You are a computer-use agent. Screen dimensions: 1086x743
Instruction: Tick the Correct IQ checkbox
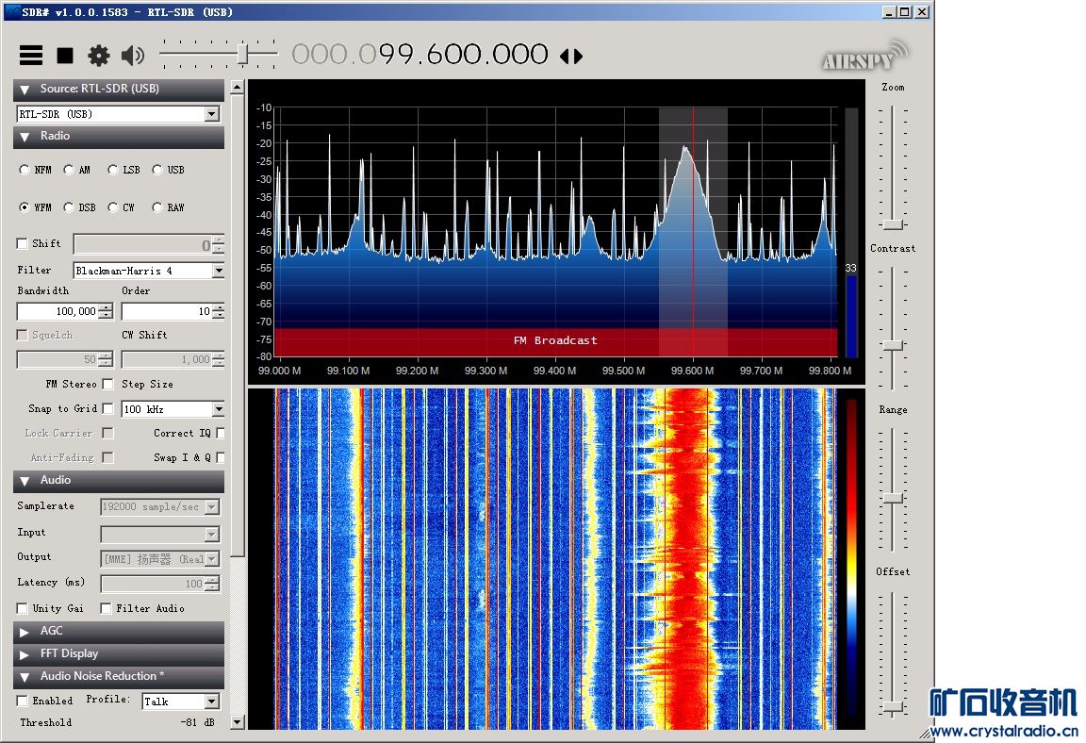coord(221,434)
